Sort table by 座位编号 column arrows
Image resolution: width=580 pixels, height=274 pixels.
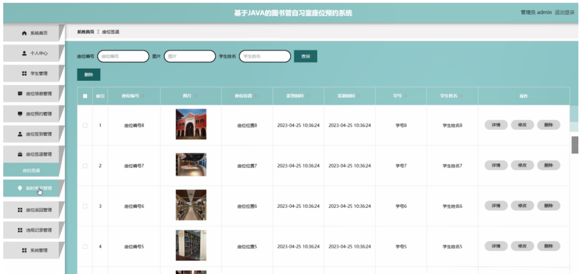(x=143, y=96)
